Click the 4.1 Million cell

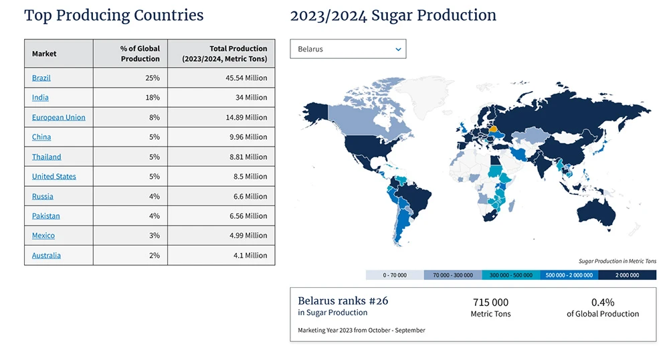coord(221,255)
